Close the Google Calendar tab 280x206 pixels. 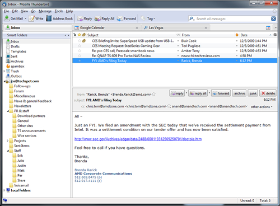[137, 28]
